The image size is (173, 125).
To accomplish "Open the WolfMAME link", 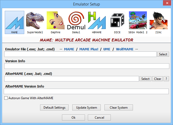I will [125, 49].
